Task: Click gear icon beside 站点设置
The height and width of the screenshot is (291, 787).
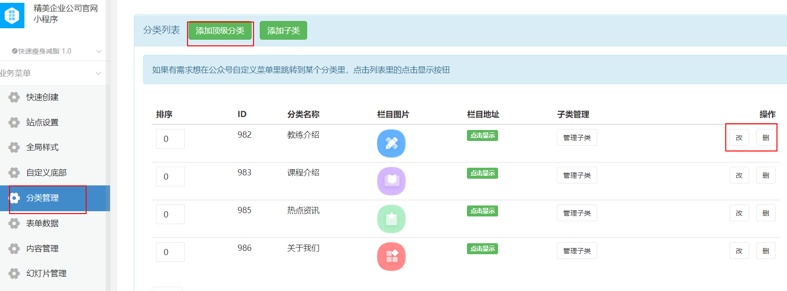Action: pos(14,122)
